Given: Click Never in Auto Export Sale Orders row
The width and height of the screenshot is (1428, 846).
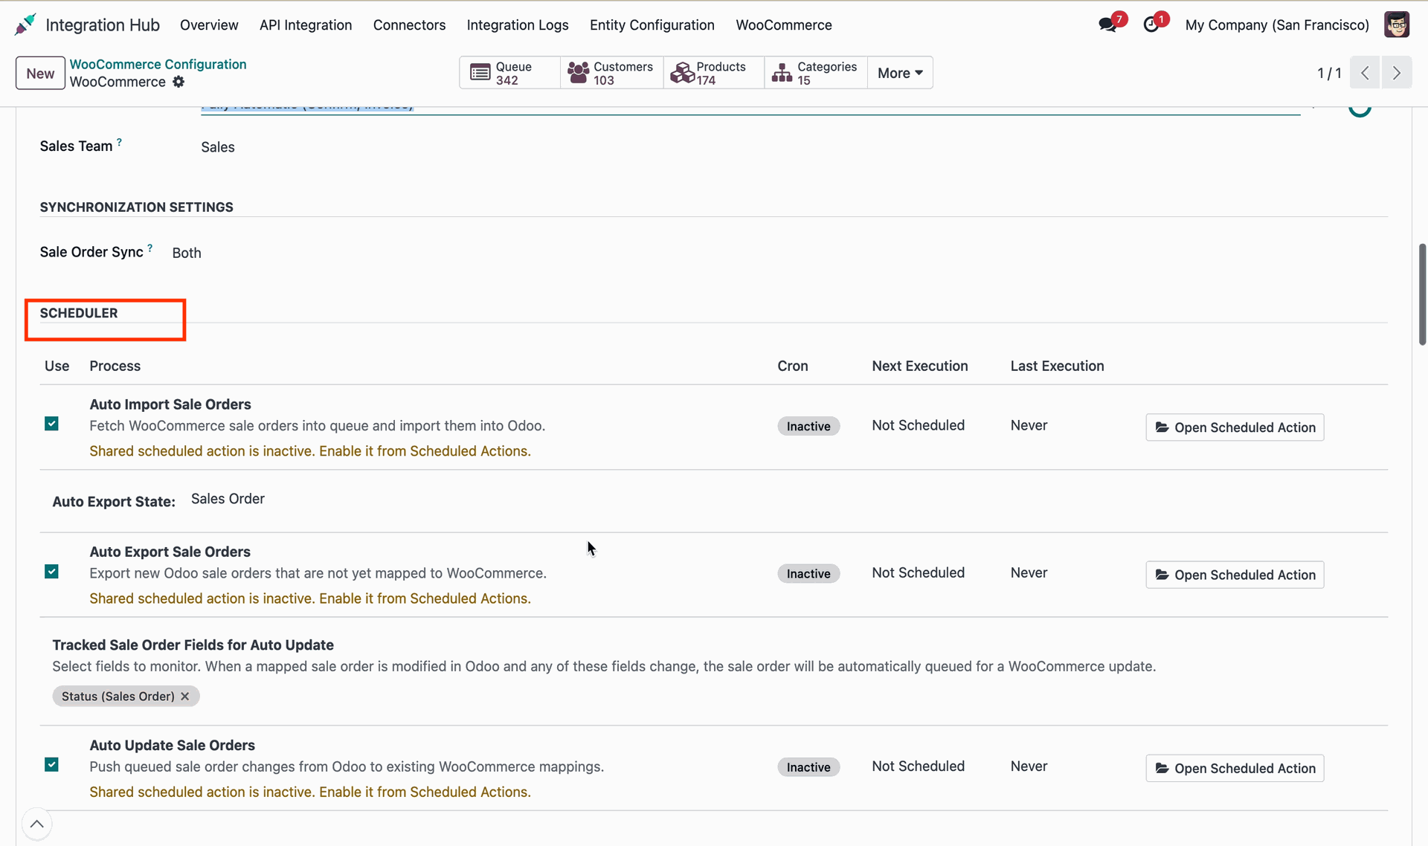Looking at the screenshot, I should pos(1029,572).
